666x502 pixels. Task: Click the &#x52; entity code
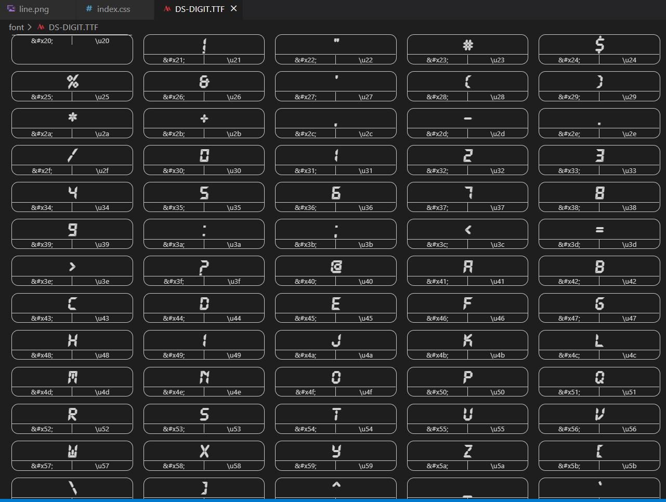[x=42, y=429]
